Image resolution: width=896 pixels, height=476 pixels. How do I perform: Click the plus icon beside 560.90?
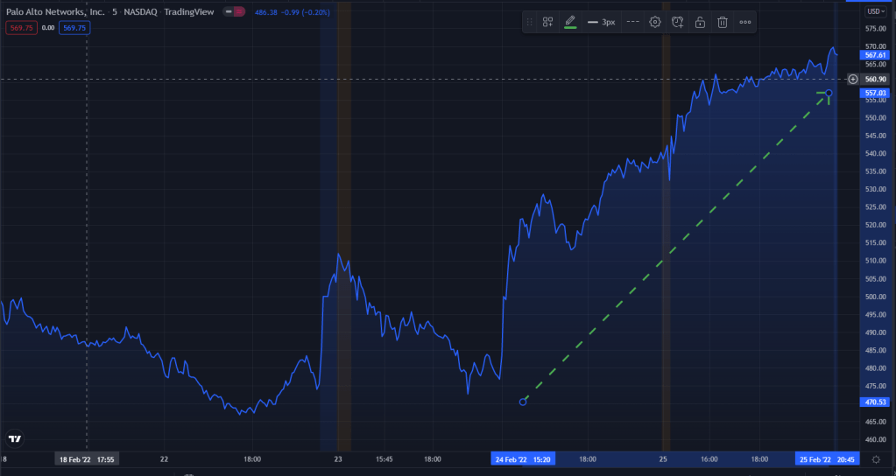[x=853, y=79]
